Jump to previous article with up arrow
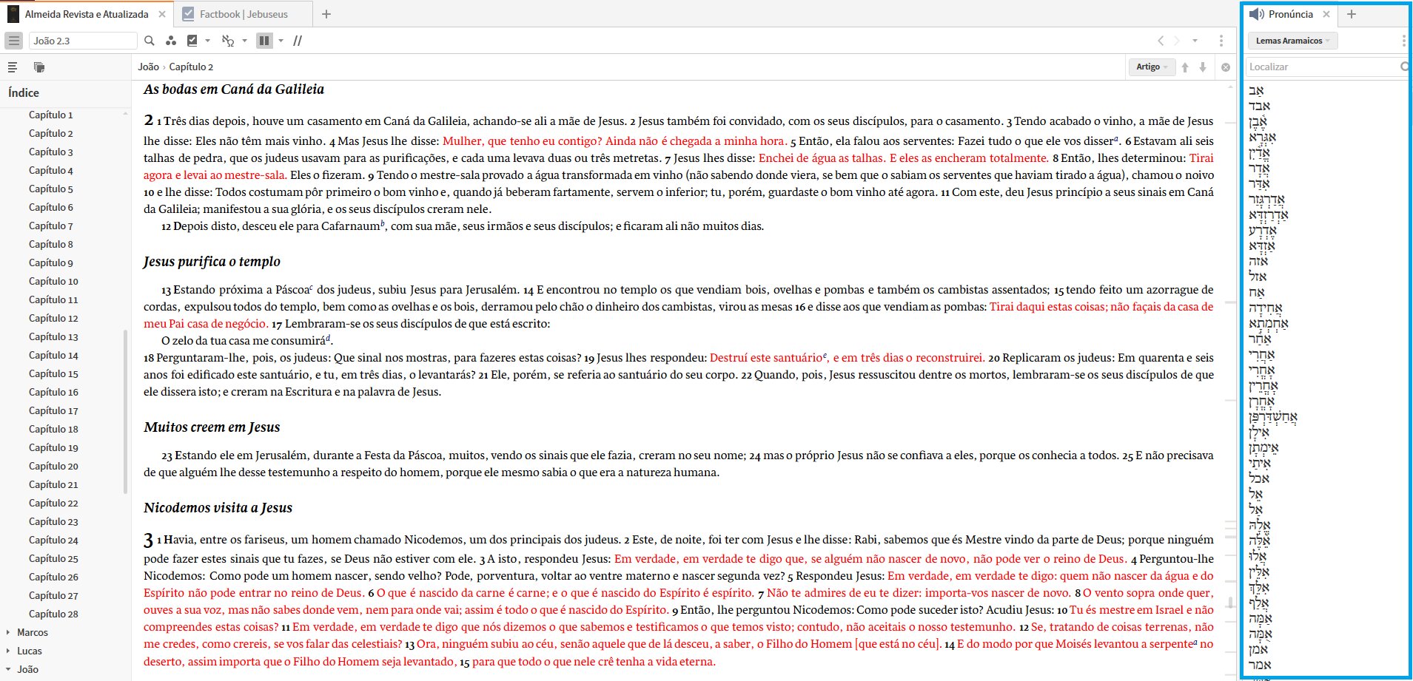 click(1185, 67)
